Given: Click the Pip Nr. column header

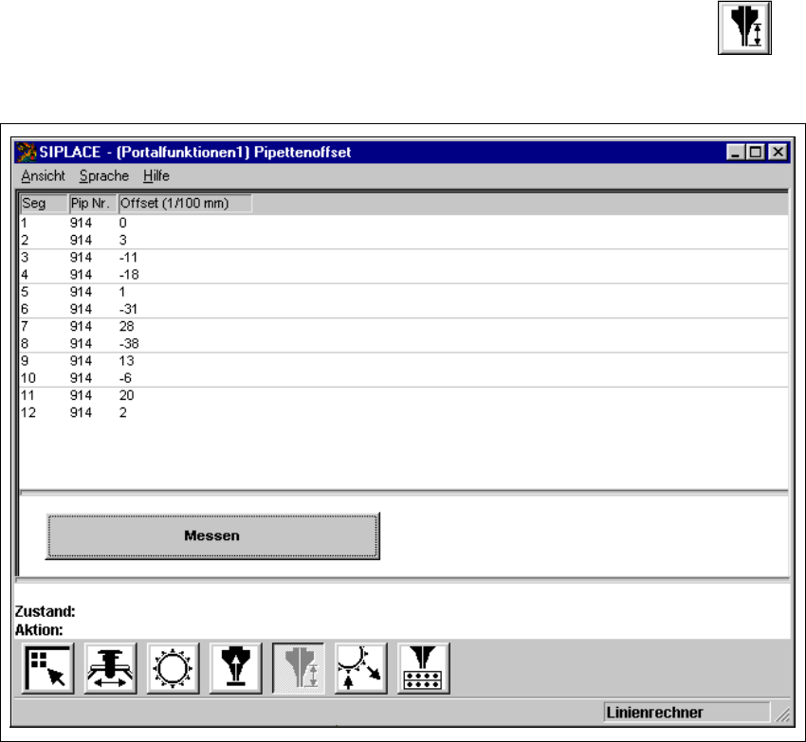Looking at the screenshot, I should [x=93, y=204].
